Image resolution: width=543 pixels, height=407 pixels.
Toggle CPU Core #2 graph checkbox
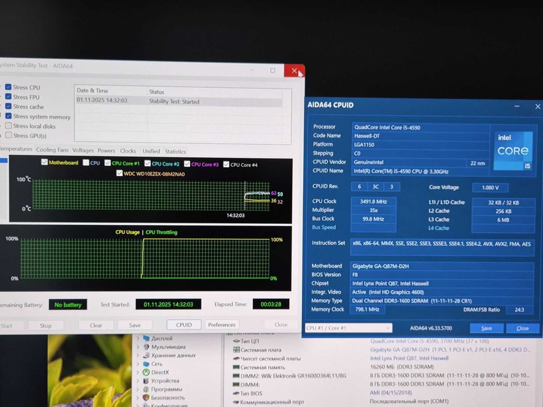147,163
